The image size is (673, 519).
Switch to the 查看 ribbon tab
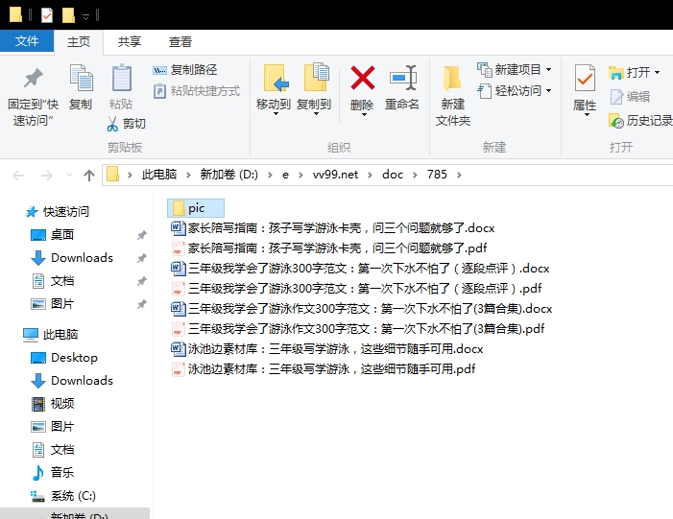[180, 41]
